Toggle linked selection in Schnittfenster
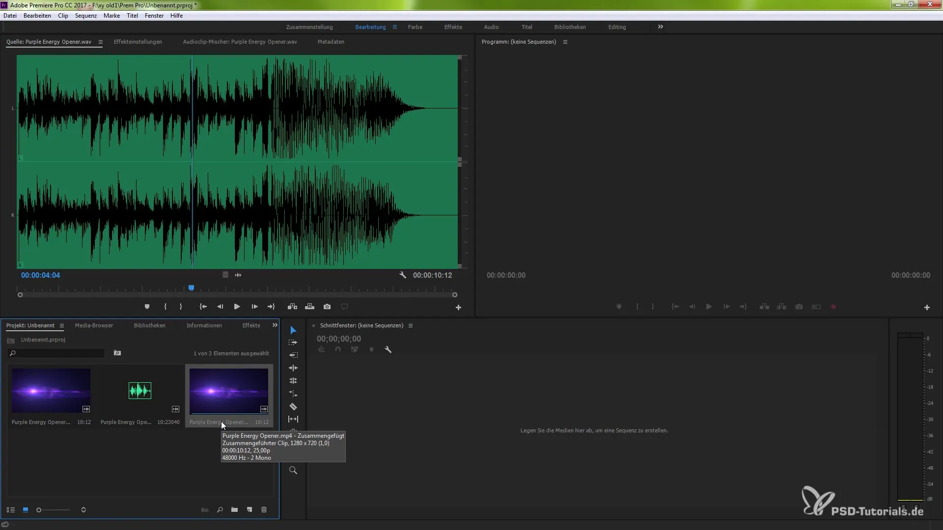 point(355,350)
